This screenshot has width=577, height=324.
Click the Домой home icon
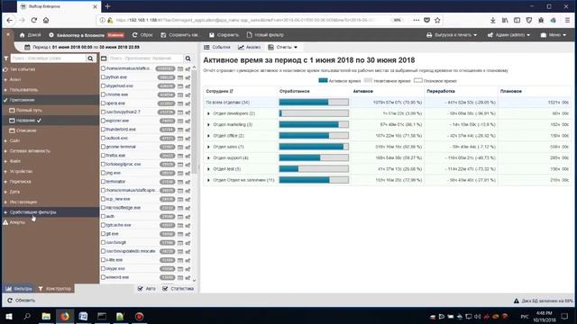coord(22,35)
